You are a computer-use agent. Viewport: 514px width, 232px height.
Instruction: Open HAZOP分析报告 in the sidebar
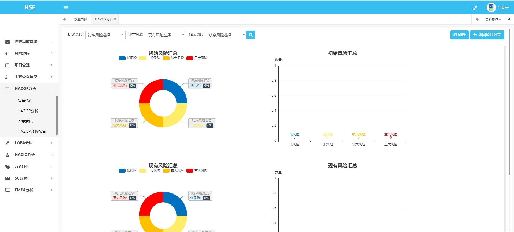[x=32, y=131]
